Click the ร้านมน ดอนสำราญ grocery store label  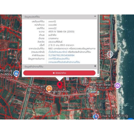click(114, 116)
